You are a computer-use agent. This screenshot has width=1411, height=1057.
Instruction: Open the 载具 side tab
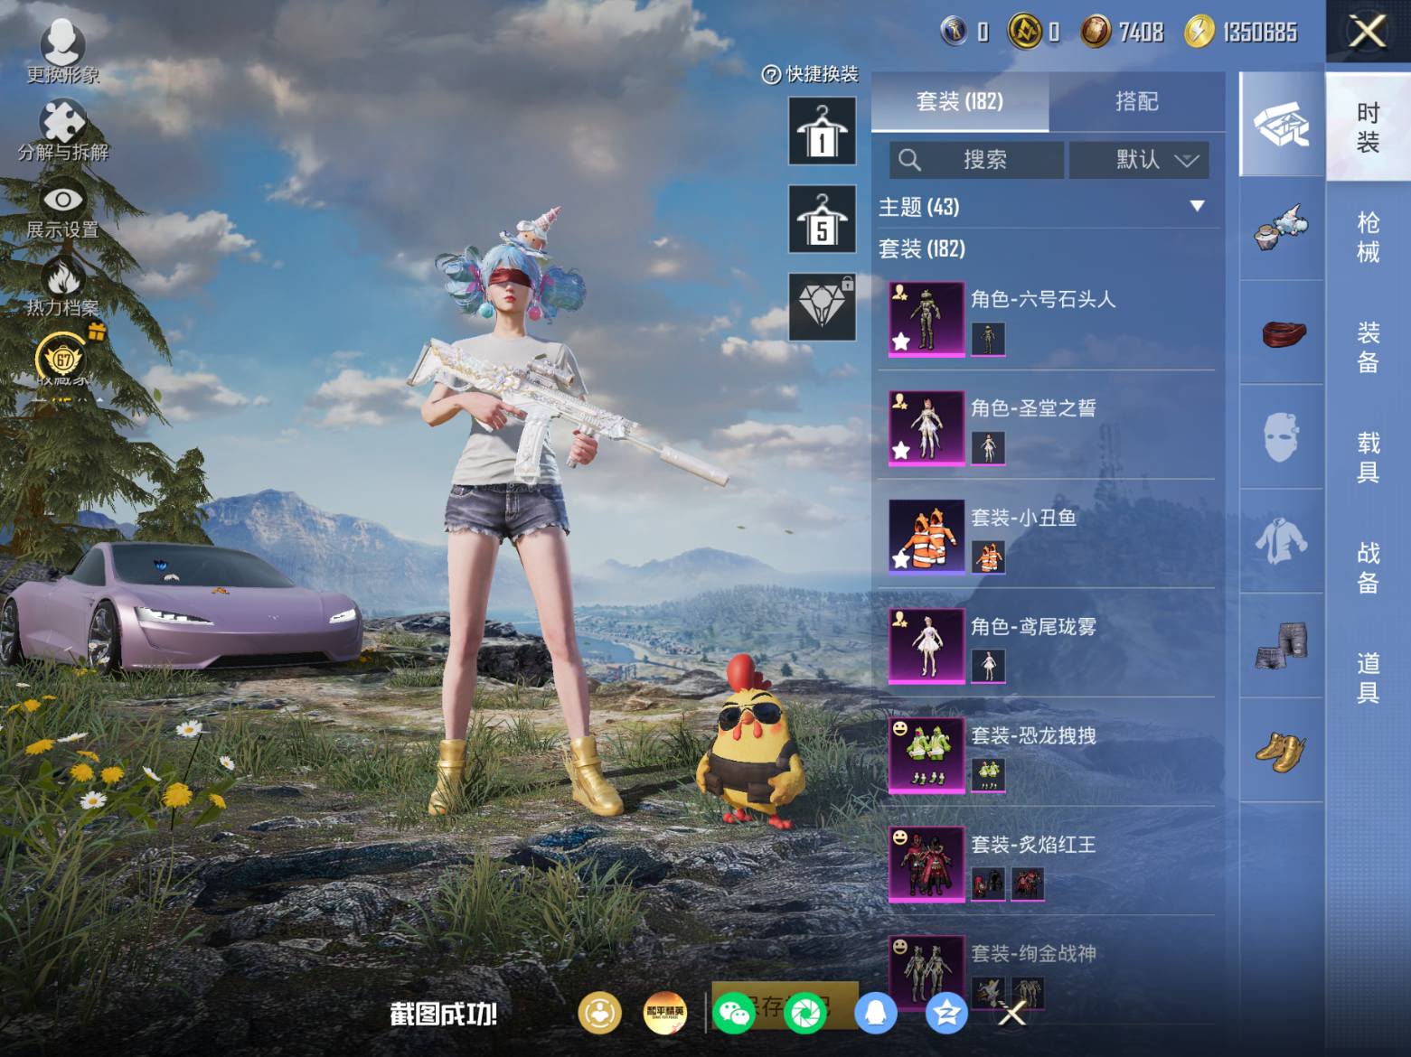[x=1369, y=457]
